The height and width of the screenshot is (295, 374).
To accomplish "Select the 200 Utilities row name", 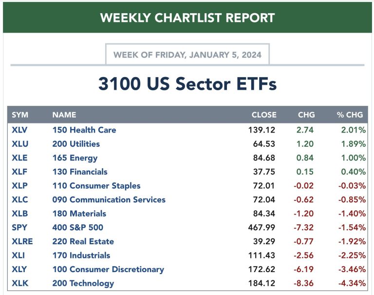I will pos(76,144).
